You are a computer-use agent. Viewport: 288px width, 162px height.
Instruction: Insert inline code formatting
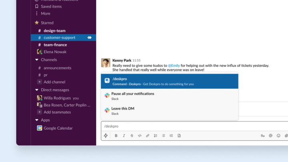[x=140, y=136]
